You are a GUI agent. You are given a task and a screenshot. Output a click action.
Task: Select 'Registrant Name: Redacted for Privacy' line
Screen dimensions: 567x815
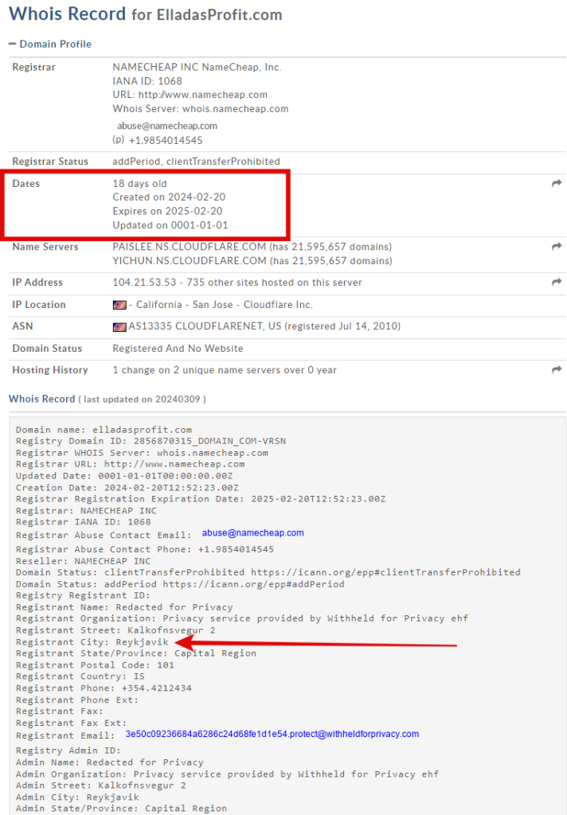click(x=124, y=607)
